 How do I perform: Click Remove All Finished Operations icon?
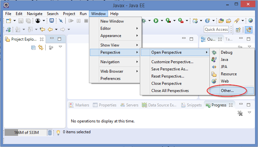click(240, 113)
